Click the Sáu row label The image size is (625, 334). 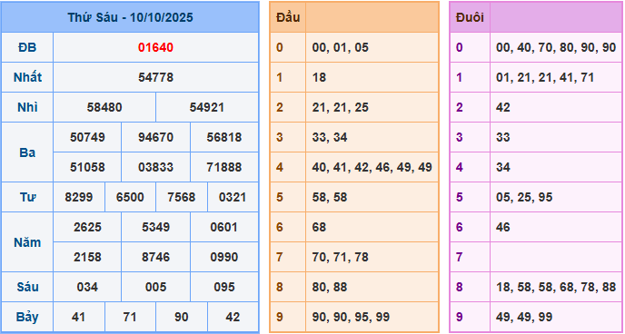point(27,287)
